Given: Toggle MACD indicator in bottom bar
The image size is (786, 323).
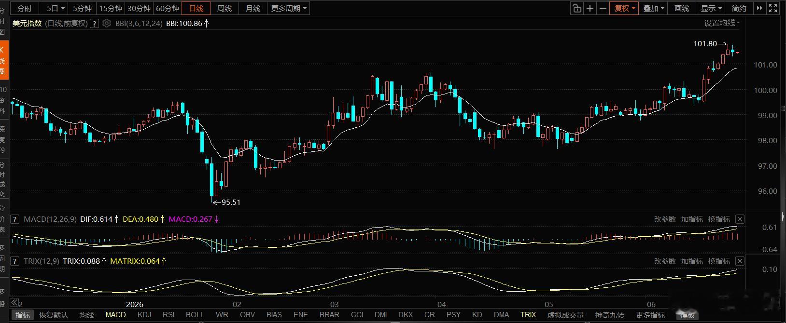Looking at the screenshot, I should pos(116,315).
